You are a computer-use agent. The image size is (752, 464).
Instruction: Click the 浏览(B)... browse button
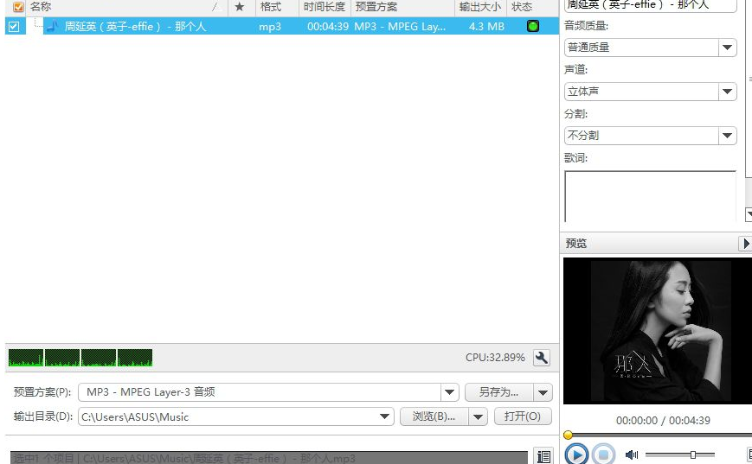(434, 416)
